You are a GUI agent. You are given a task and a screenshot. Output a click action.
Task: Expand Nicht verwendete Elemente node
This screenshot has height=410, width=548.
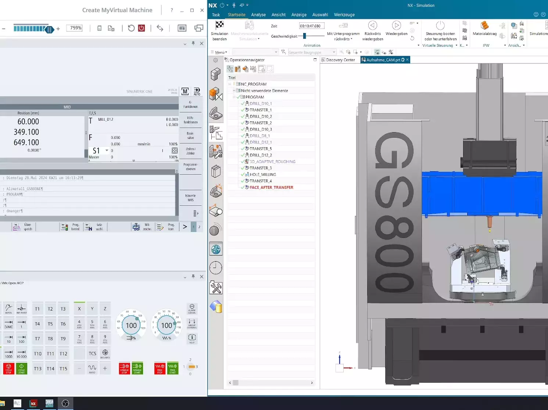tap(234, 91)
